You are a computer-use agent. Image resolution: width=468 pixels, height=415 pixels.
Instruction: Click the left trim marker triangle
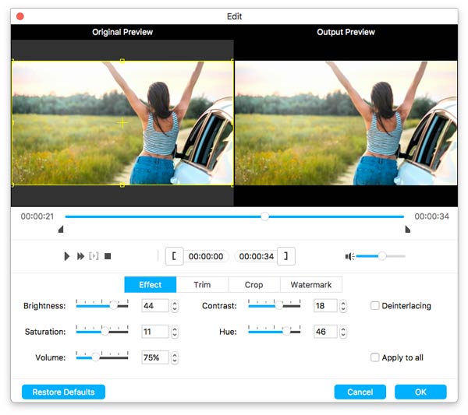(x=61, y=230)
